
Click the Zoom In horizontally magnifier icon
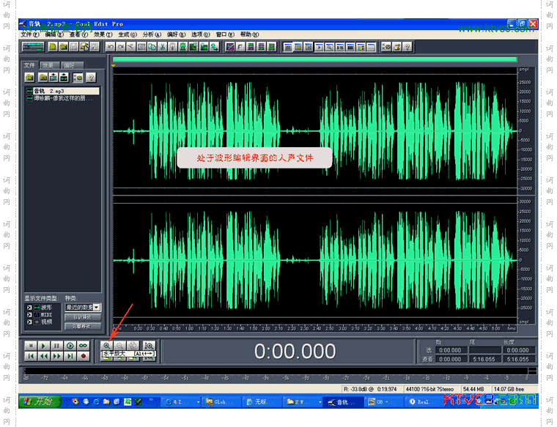click(106, 346)
